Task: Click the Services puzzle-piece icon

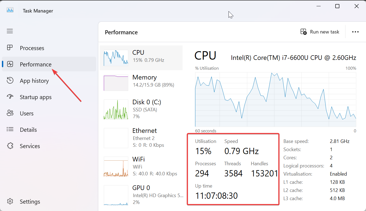Action: [10, 146]
